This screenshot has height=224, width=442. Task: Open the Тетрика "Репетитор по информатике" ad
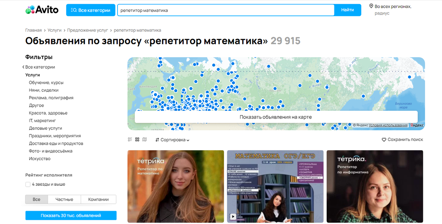coord(375,186)
